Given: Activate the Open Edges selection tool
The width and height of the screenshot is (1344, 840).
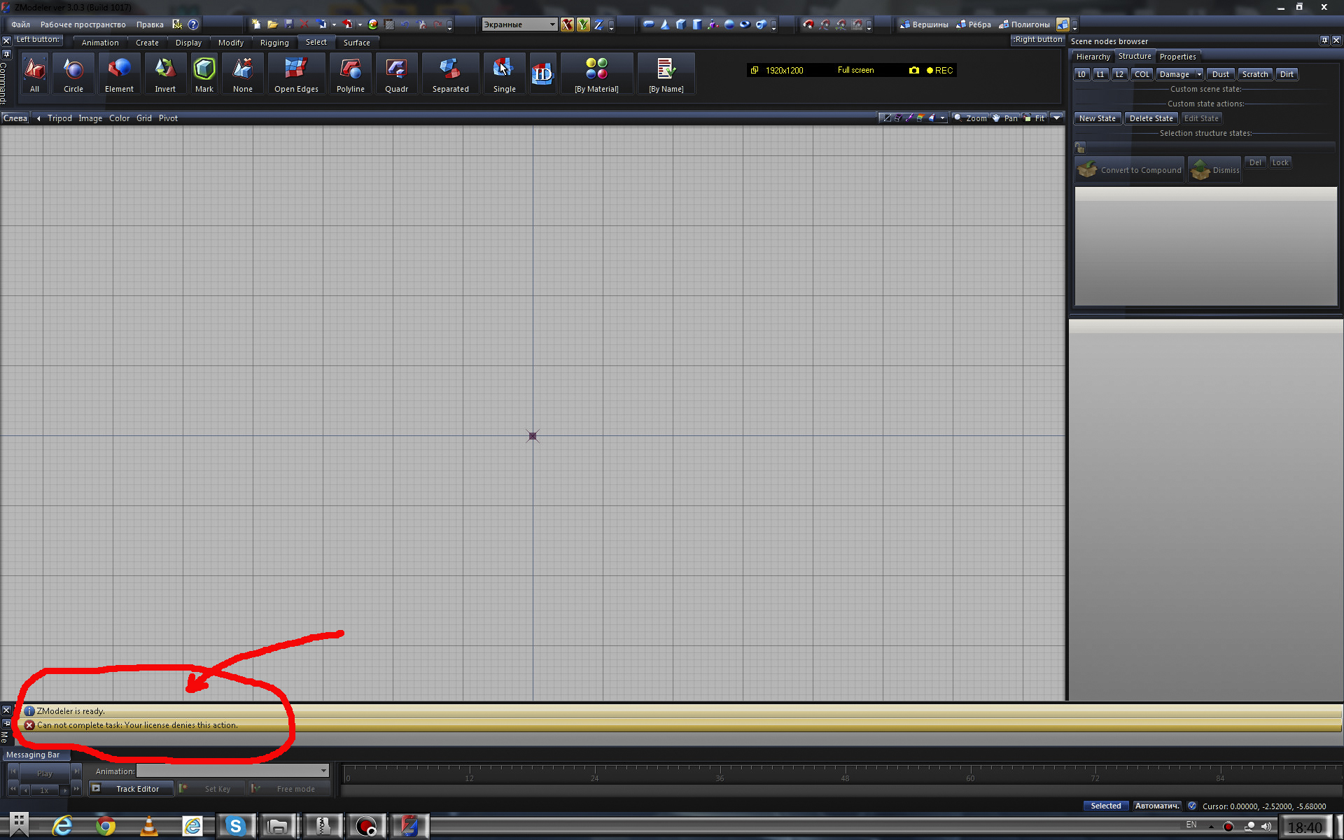Looking at the screenshot, I should [x=296, y=74].
